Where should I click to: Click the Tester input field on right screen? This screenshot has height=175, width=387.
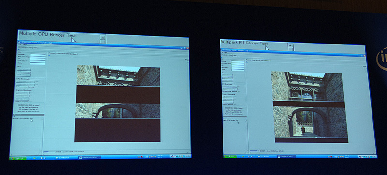coord(238,70)
